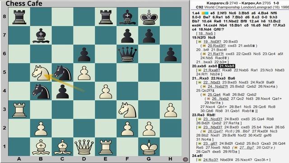Click the white queen on d1
This screenshot has height=163, width=289.
[84, 147]
